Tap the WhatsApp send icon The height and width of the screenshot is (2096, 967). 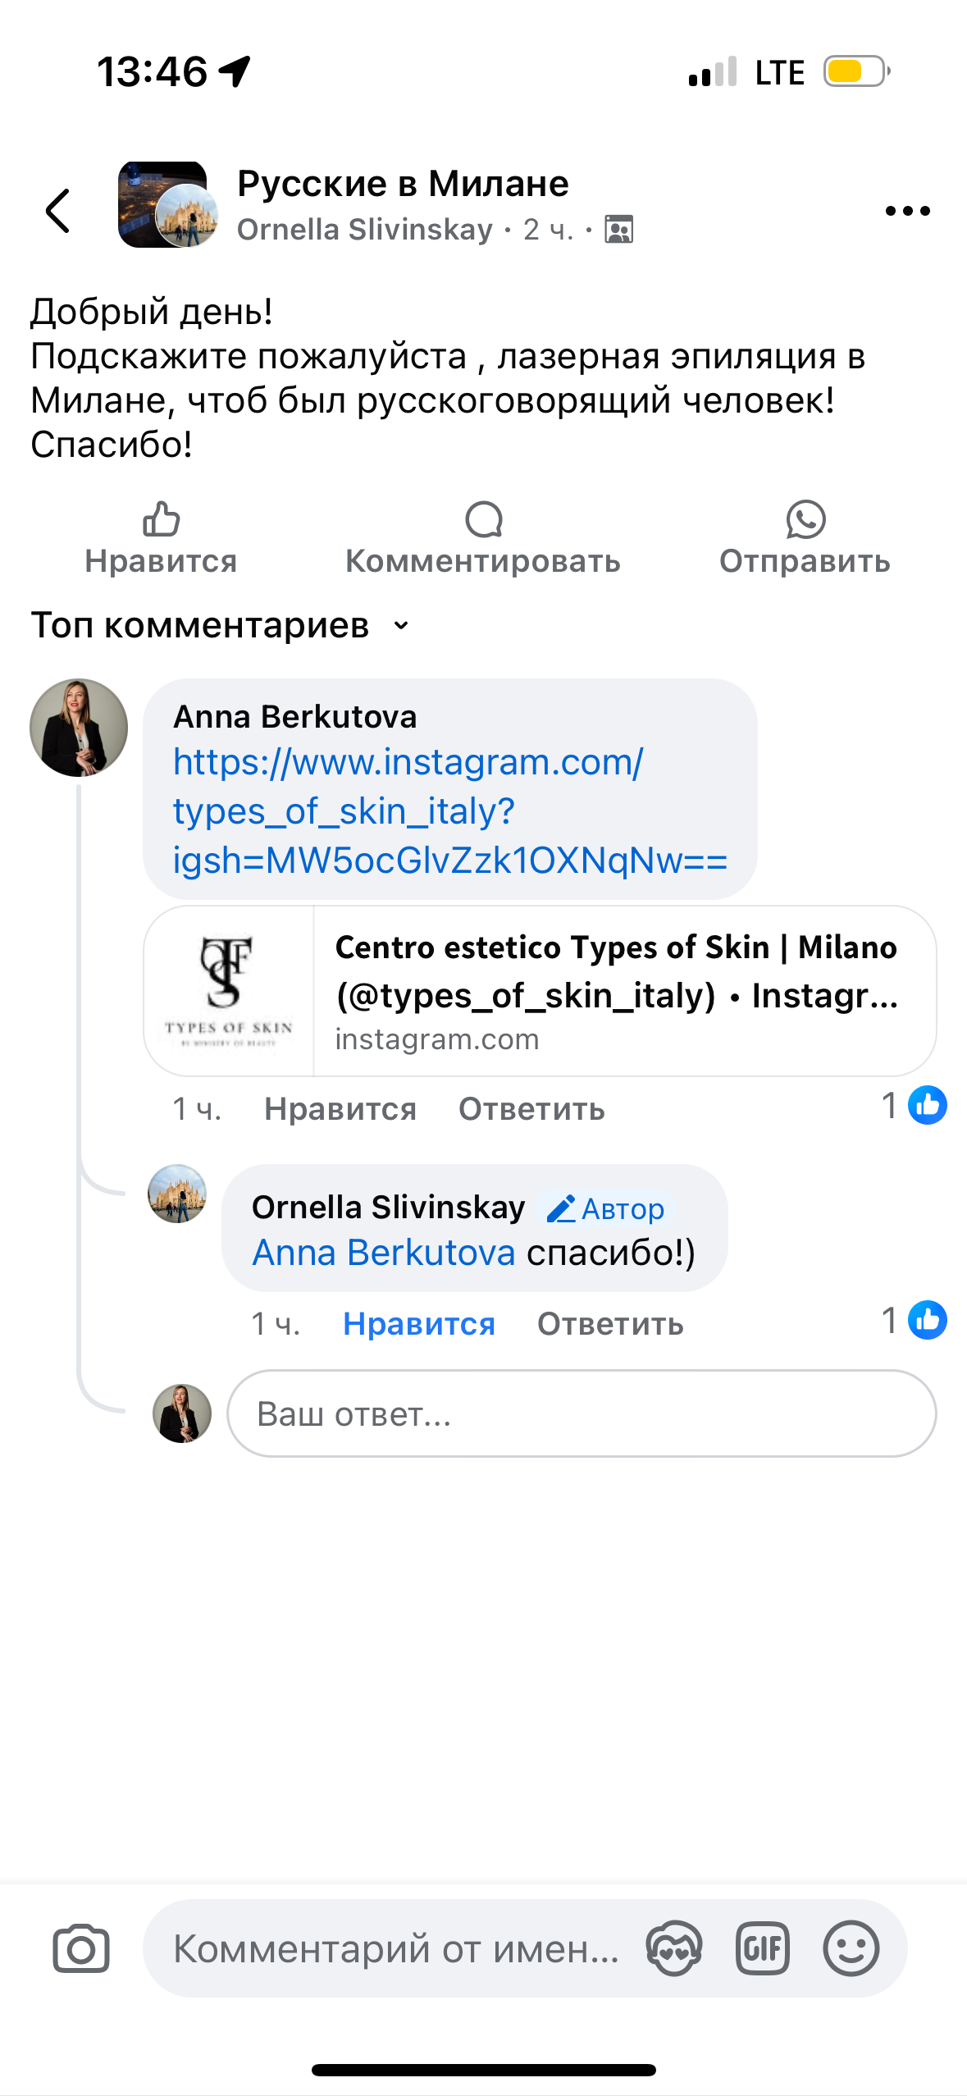tap(805, 520)
